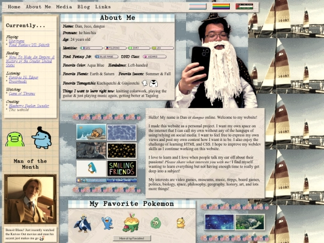Click the hermit crab stamp
324x243 pixels.
[91, 132]
